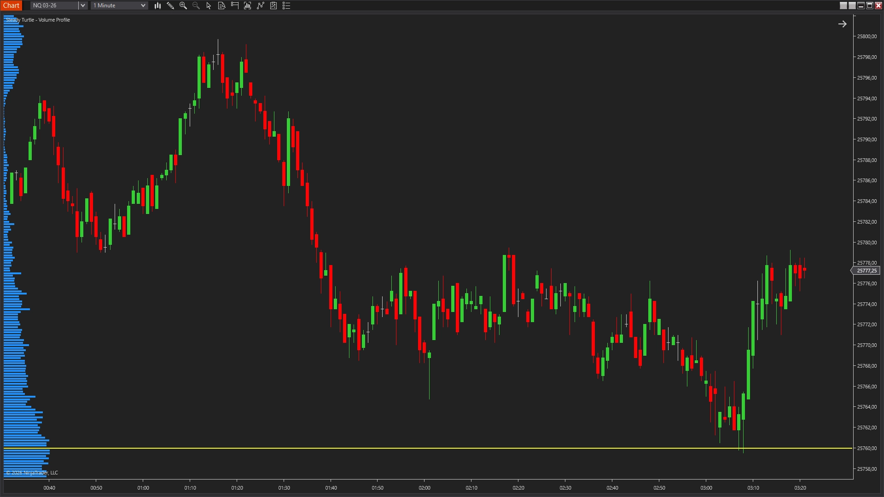884x497 pixels.
Task: Open the chart properties icon
Action: click(x=273, y=6)
